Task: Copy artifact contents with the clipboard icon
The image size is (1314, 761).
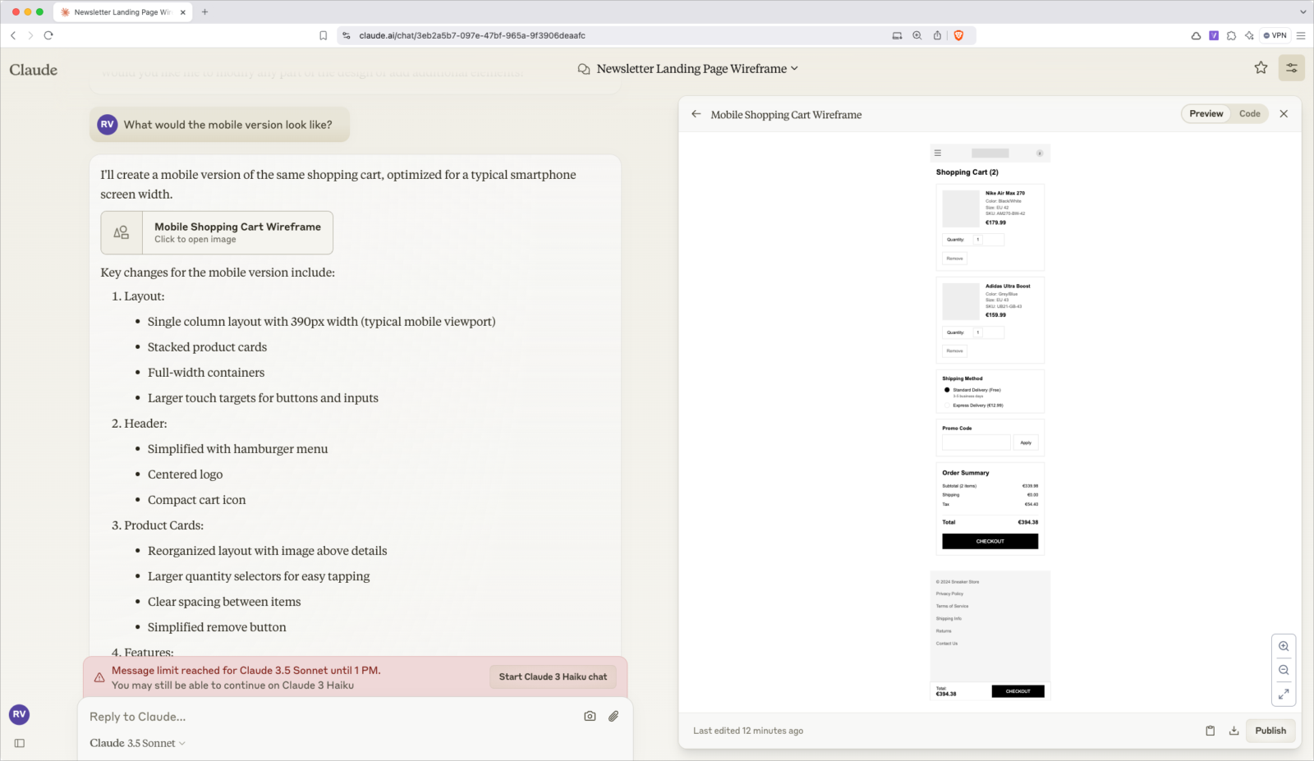Action: click(1210, 731)
